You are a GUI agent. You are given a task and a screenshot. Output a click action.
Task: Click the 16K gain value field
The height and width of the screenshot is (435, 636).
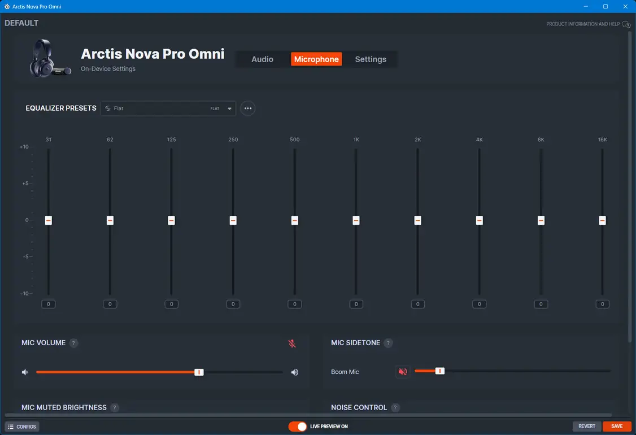coord(602,304)
